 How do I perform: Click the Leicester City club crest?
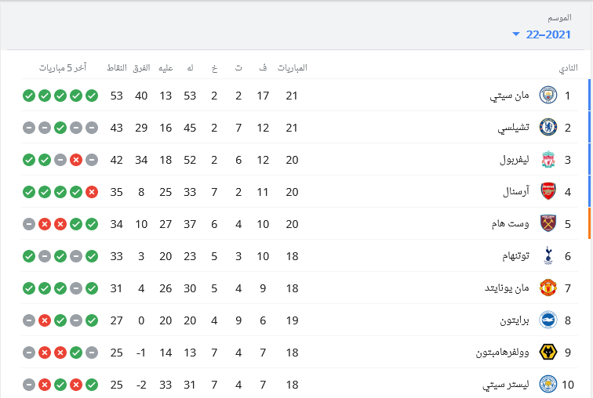[x=548, y=385]
